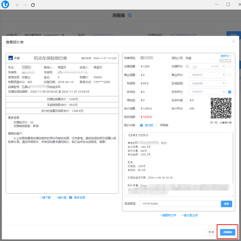Click the 交强续保类型:新保 text
This screenshot has width=241, height=241.
coord(26,126)
